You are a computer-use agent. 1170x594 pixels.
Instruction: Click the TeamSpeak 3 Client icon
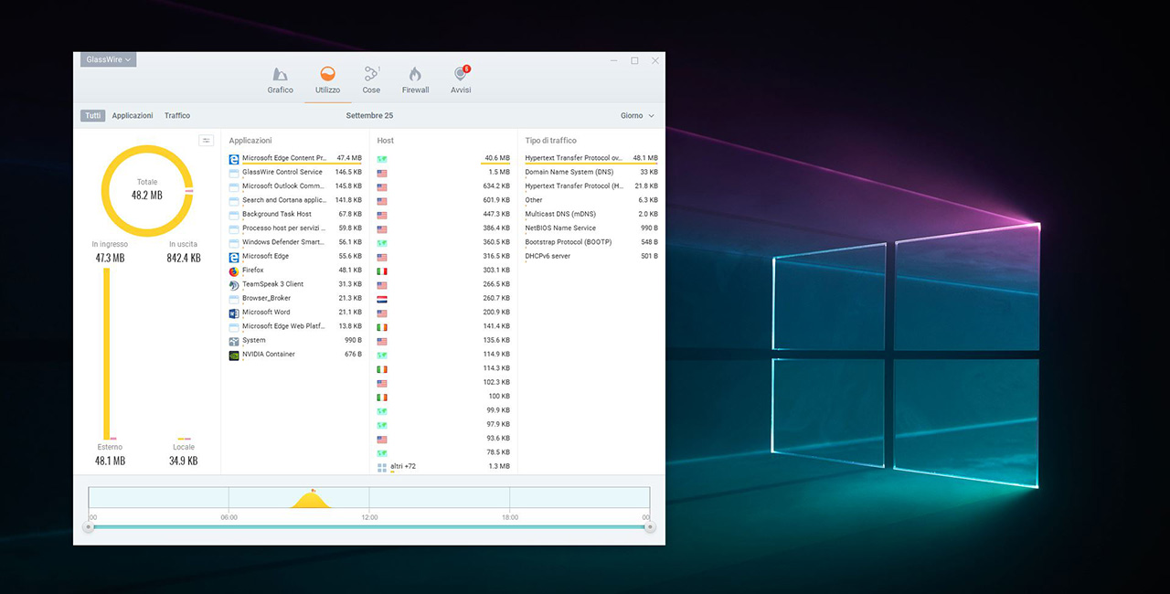tap(234, 284)
